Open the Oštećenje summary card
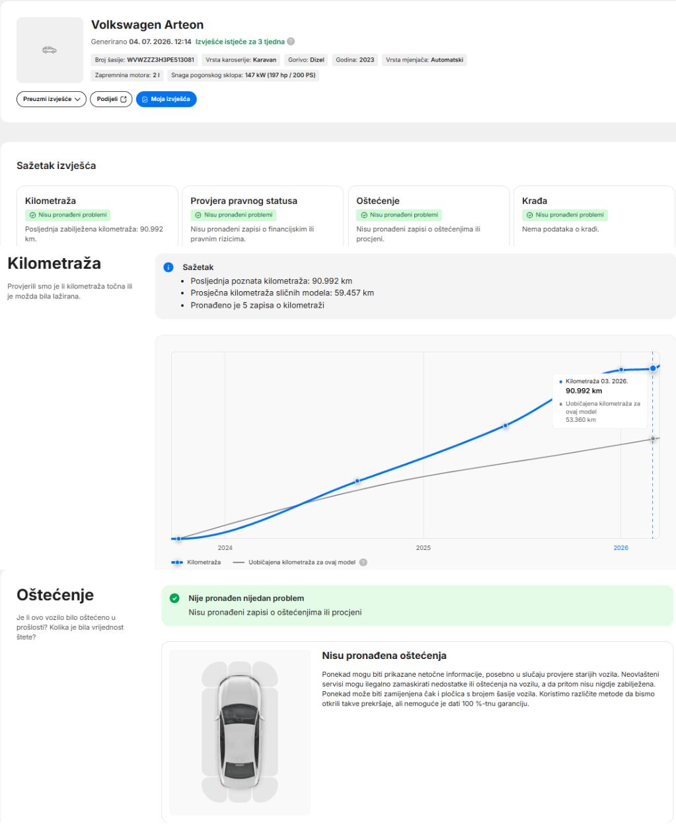This screenshot has width=676, height=826. [428, 215]
